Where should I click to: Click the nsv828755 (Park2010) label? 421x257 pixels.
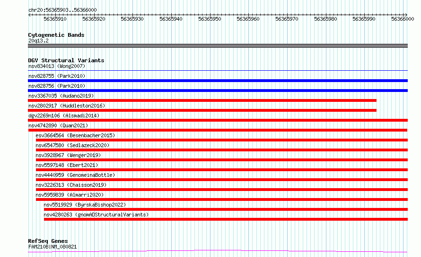coord(57,76)
